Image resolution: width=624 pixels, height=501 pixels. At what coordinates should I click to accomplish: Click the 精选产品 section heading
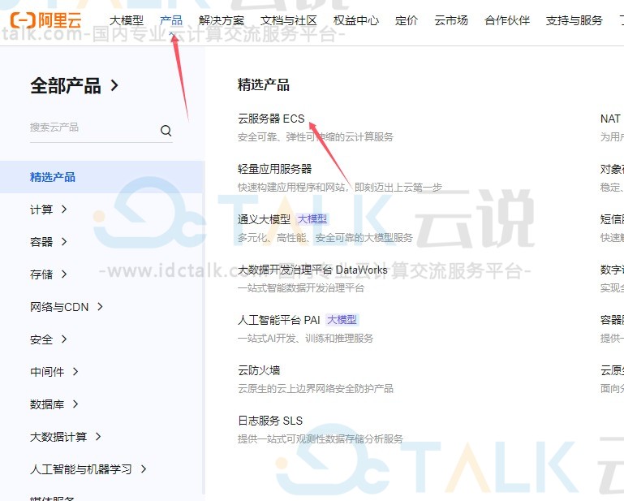(264, 84)
